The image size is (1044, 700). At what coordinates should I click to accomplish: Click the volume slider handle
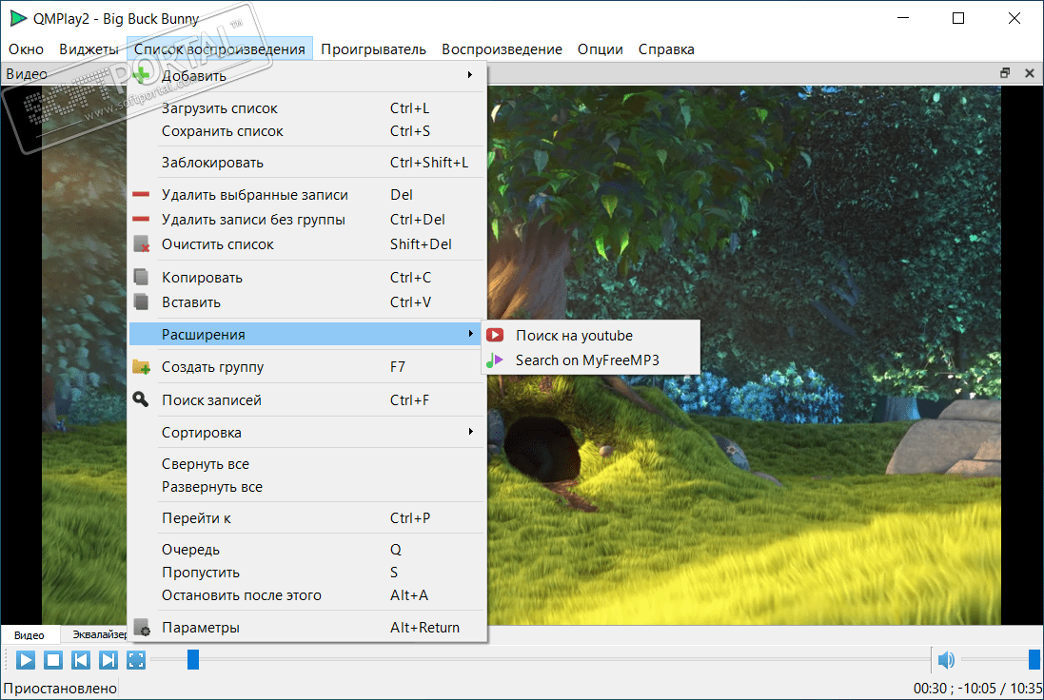click(x=1034, y=660)
